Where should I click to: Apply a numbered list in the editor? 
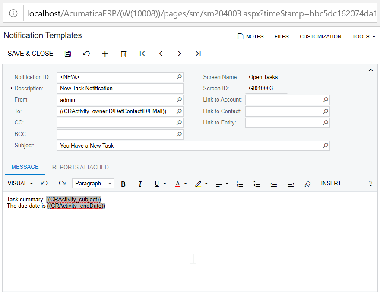pyautogui.click(x=240, y=183)
